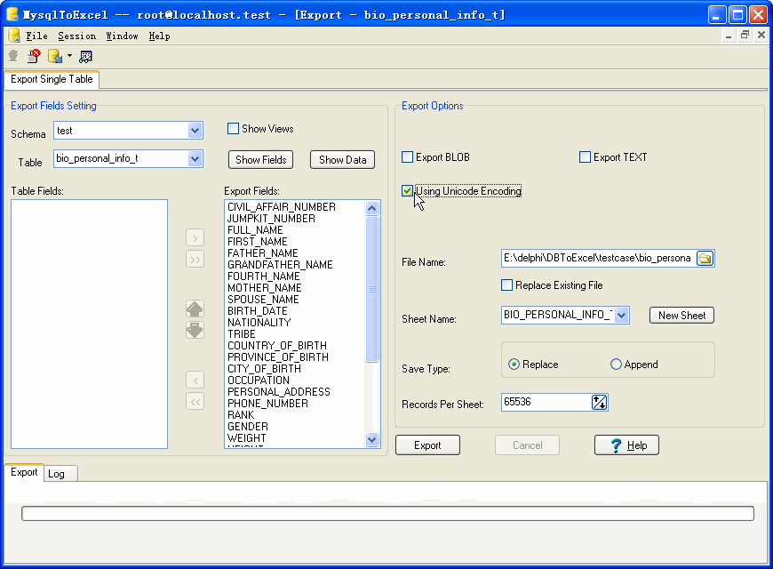Restore the inner child window

click(745, 35)
